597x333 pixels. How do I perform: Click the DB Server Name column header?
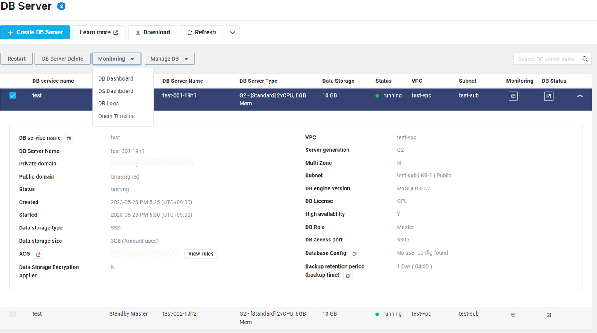pyautogui.click(x=183, y=81)
